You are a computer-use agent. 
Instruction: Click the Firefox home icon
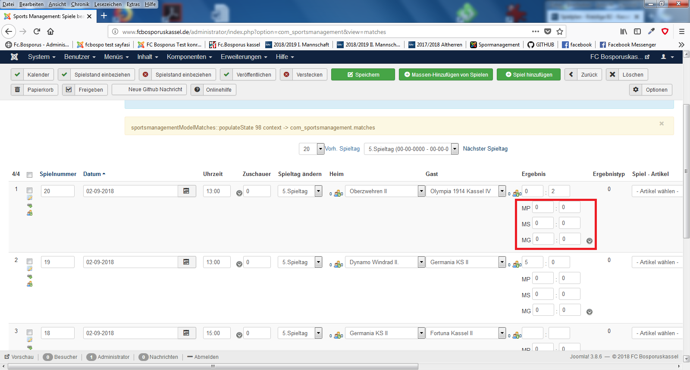tap(50, 31)
